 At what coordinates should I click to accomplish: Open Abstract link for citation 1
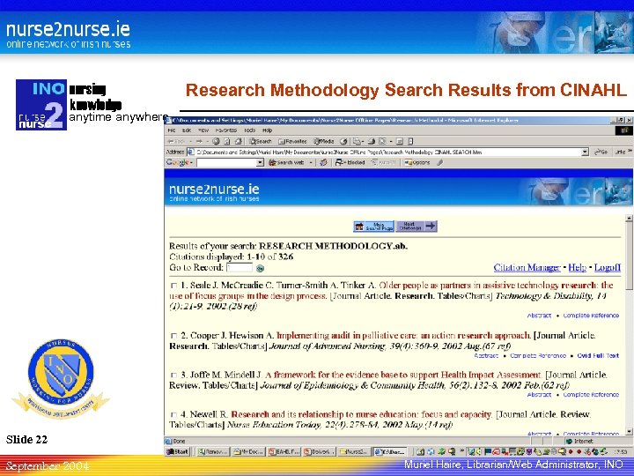[x=540, y=316]
